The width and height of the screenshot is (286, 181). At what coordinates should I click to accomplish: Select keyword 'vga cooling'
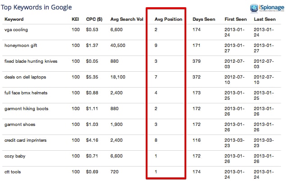tap(16, 30)
